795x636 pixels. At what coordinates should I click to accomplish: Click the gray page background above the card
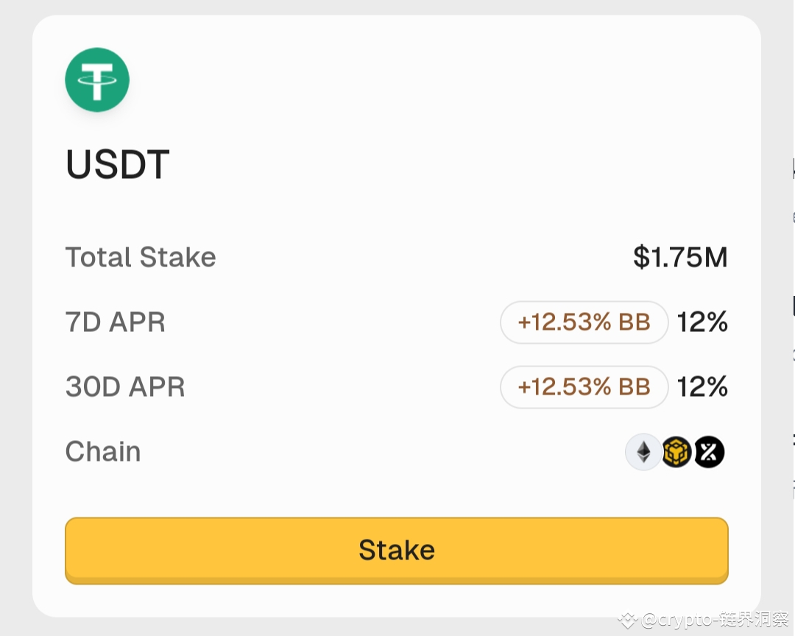pyautogui.click(x=397, y=7)
